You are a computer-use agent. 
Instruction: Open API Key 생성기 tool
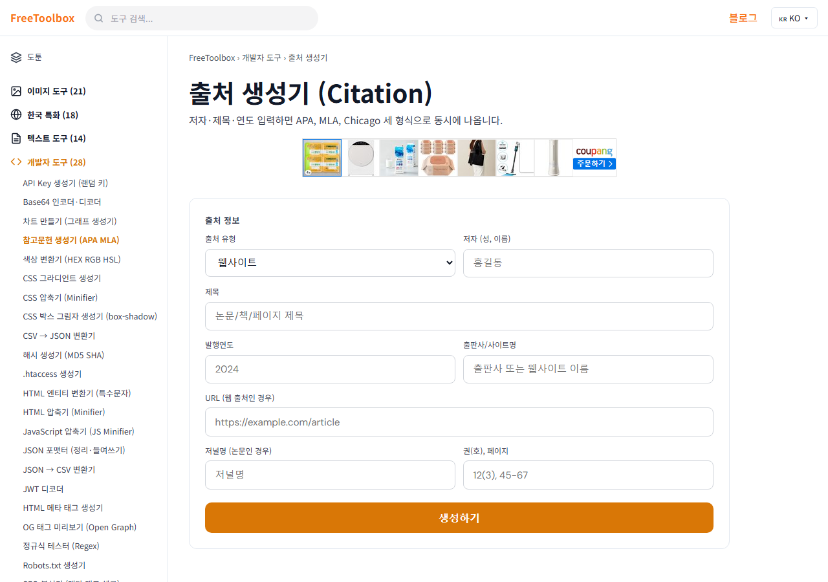click(x=65, y=183)
